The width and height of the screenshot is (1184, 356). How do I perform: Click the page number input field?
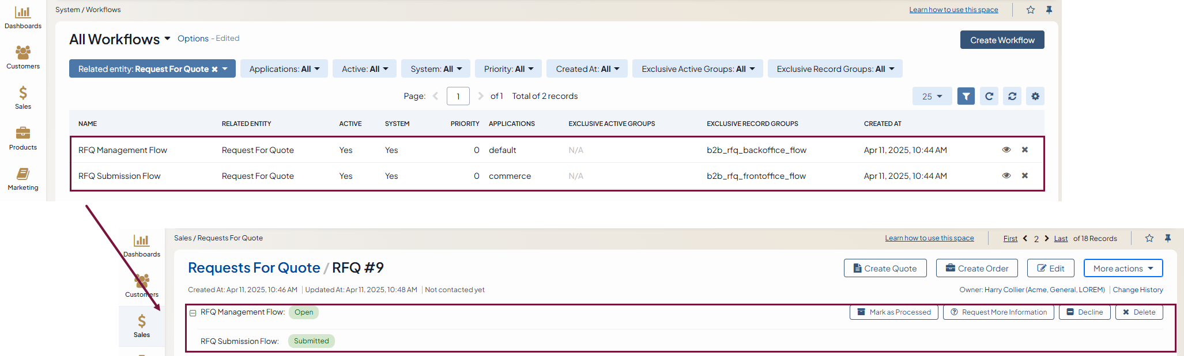click(x=458, y=97)
